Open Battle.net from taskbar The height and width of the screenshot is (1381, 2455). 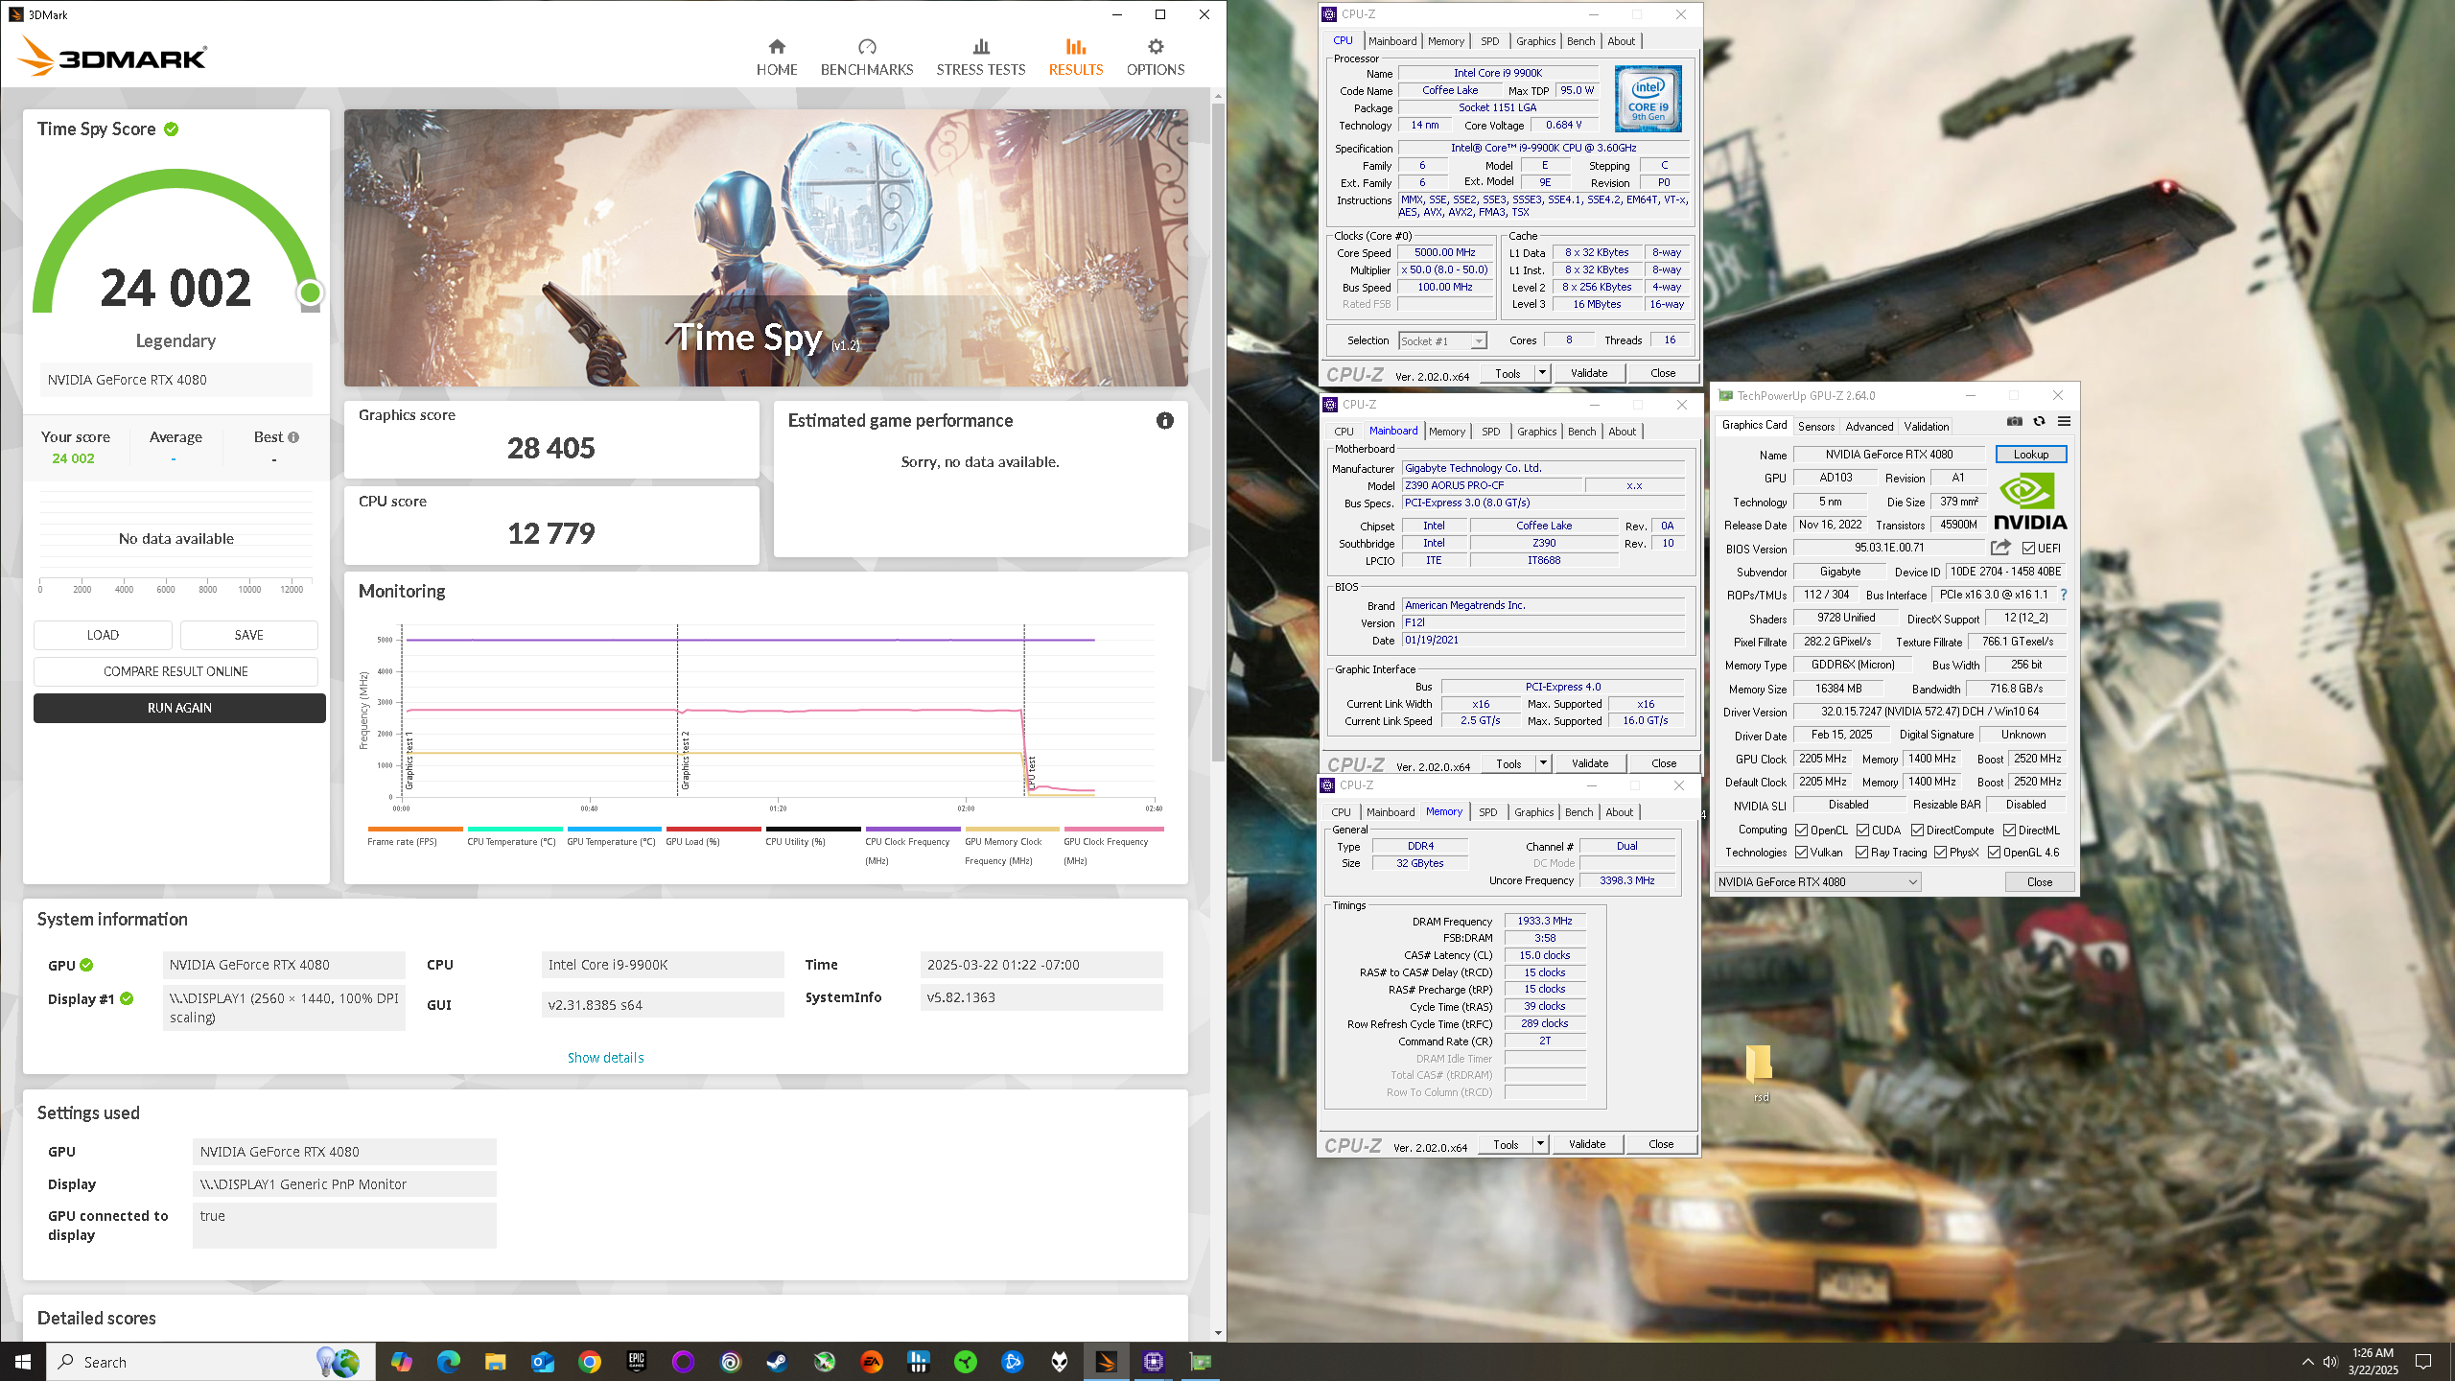click(1012, 1362)
